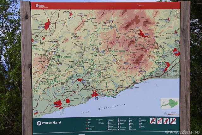Select the red urban area of Vilafranca del Penedès
The width and height of the screenshot is (202, 135).
[x=47, y=25]
